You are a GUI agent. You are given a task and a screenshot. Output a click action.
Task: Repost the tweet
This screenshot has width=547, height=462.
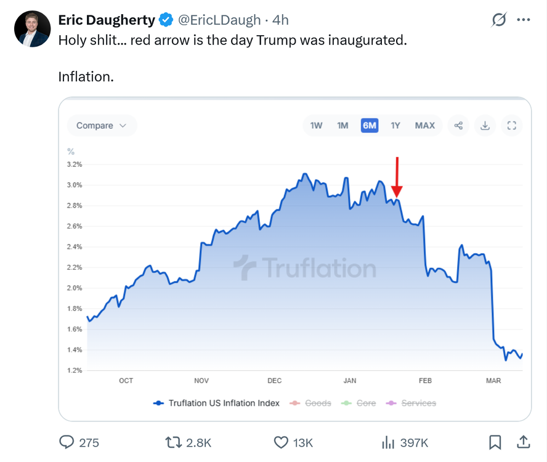coord(175,442)
